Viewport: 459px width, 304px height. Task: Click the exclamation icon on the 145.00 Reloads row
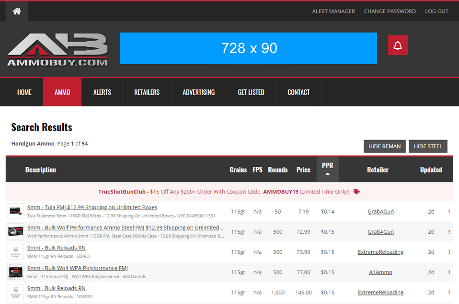click(449, 293)
